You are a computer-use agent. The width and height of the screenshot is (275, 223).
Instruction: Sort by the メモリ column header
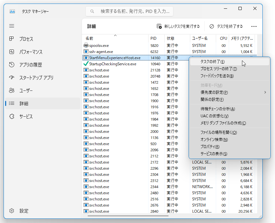pyautogui.click(x=242, y=38)
